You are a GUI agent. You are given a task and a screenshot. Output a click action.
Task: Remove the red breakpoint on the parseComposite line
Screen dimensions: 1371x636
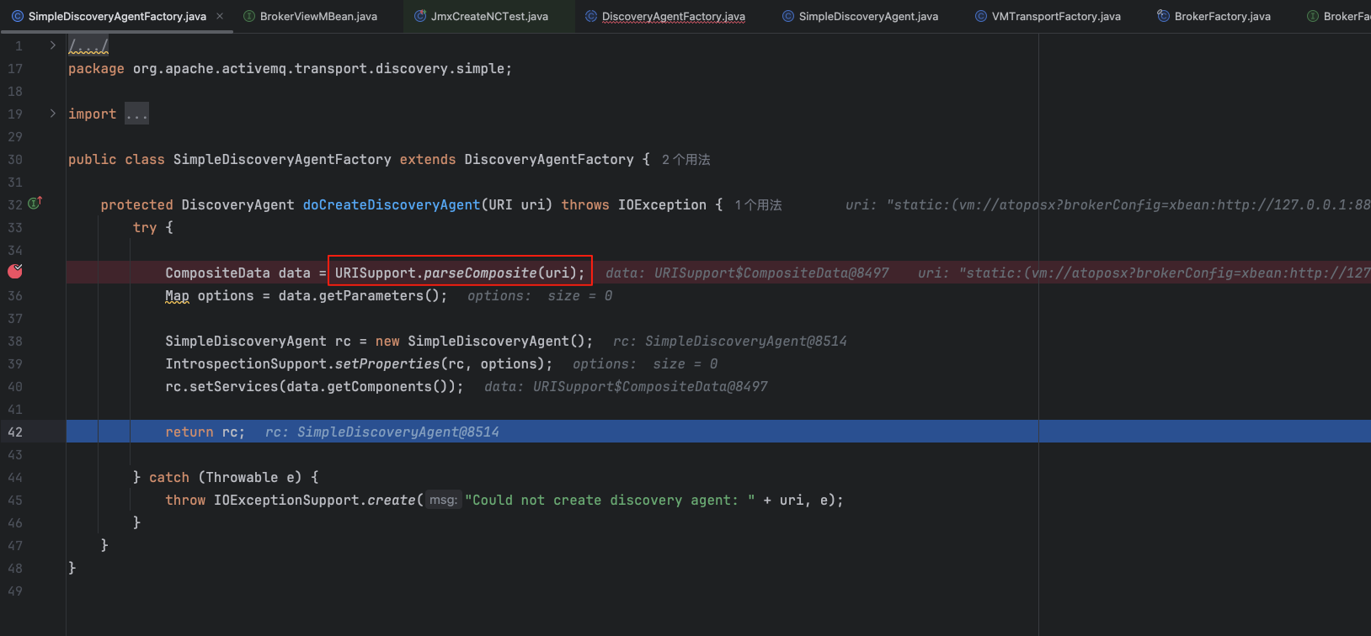pos(15,271)
